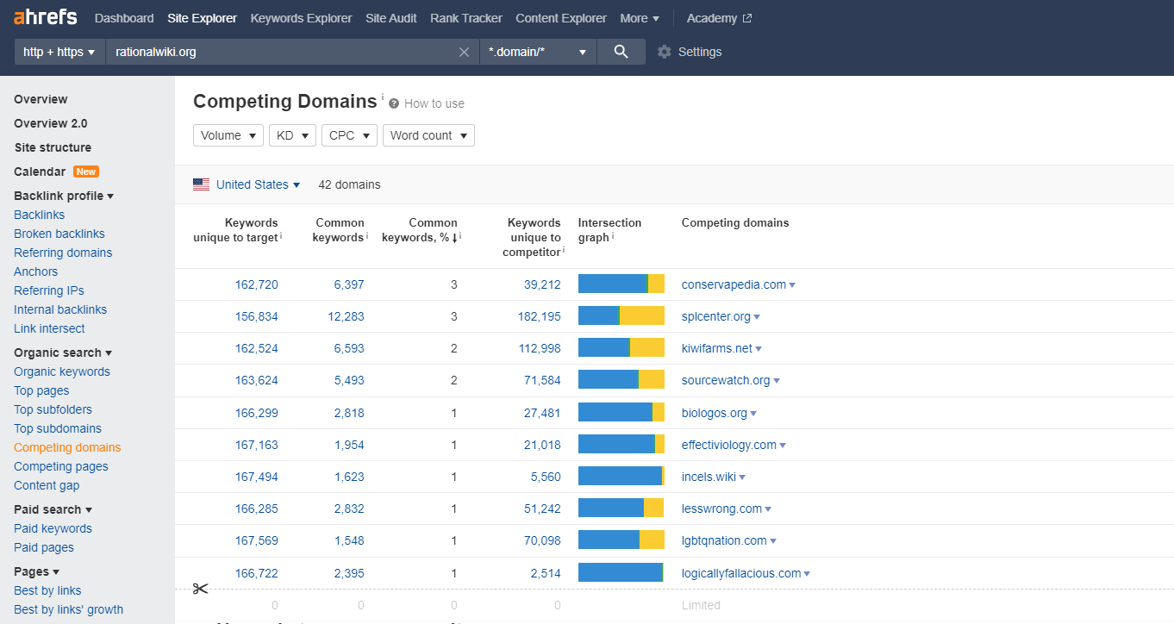
Task: Open the http + https protocol dropdown
Action: click(59, 52)
